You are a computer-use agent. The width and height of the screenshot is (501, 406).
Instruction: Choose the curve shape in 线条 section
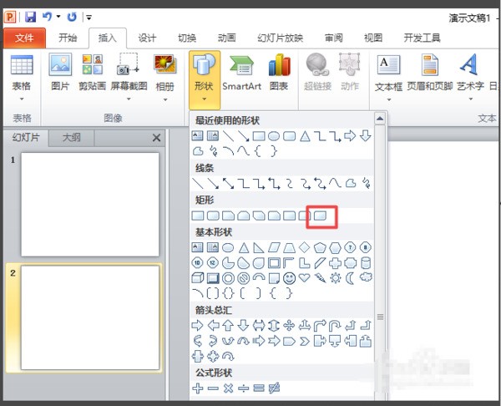coord(335,184)
